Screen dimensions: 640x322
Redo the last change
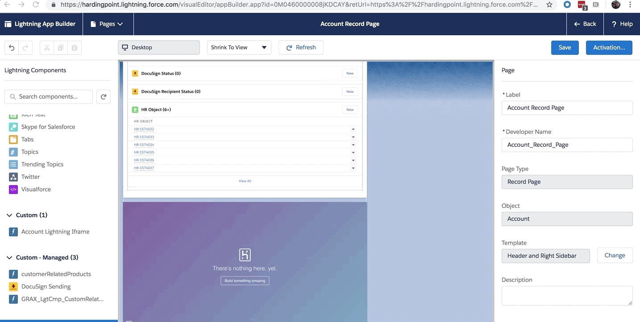pyautogui.click(x=25, y=48)
